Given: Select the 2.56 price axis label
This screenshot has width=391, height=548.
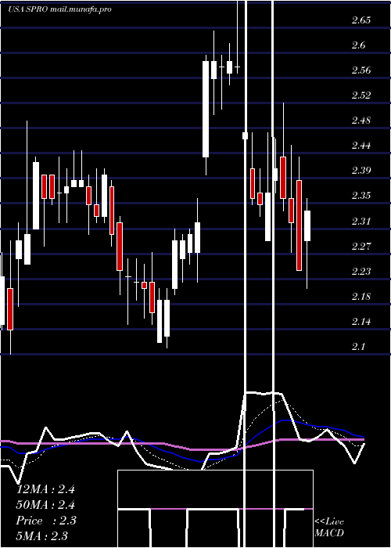Looking at the screenshot, I should click(361, 70).
